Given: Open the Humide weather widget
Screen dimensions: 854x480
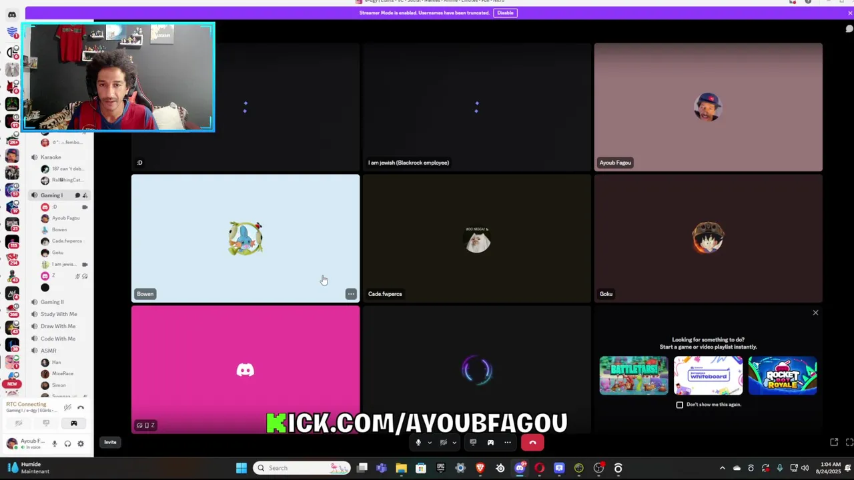Looking at the screenshot, I should (27, 468).
